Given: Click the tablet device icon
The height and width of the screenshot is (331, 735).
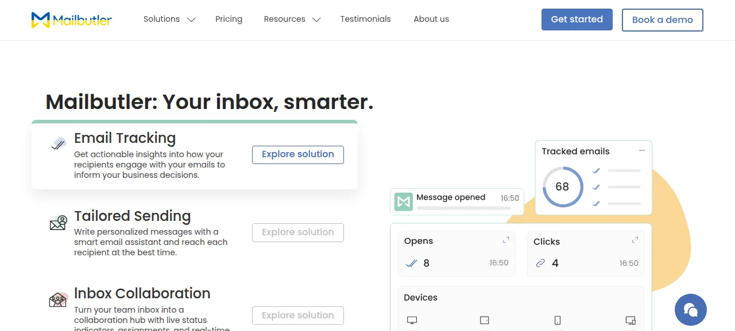Looking at the screenshot, I should (485, 320).
